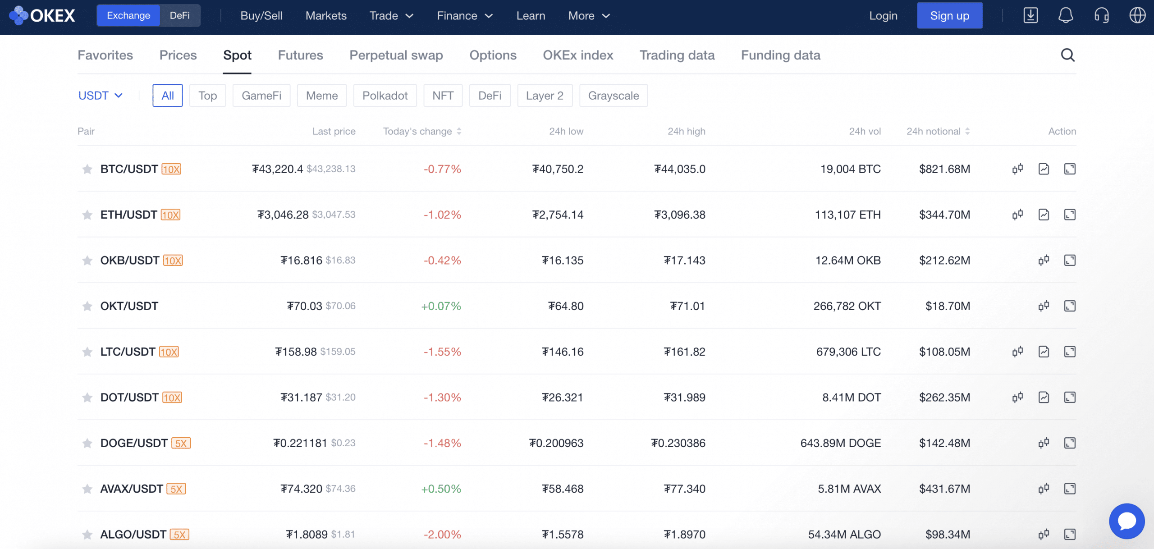This screenshot has height=549, width=1154.
Task: Open the BTC/USDT pair name
Action: click(x=129, y=169)
